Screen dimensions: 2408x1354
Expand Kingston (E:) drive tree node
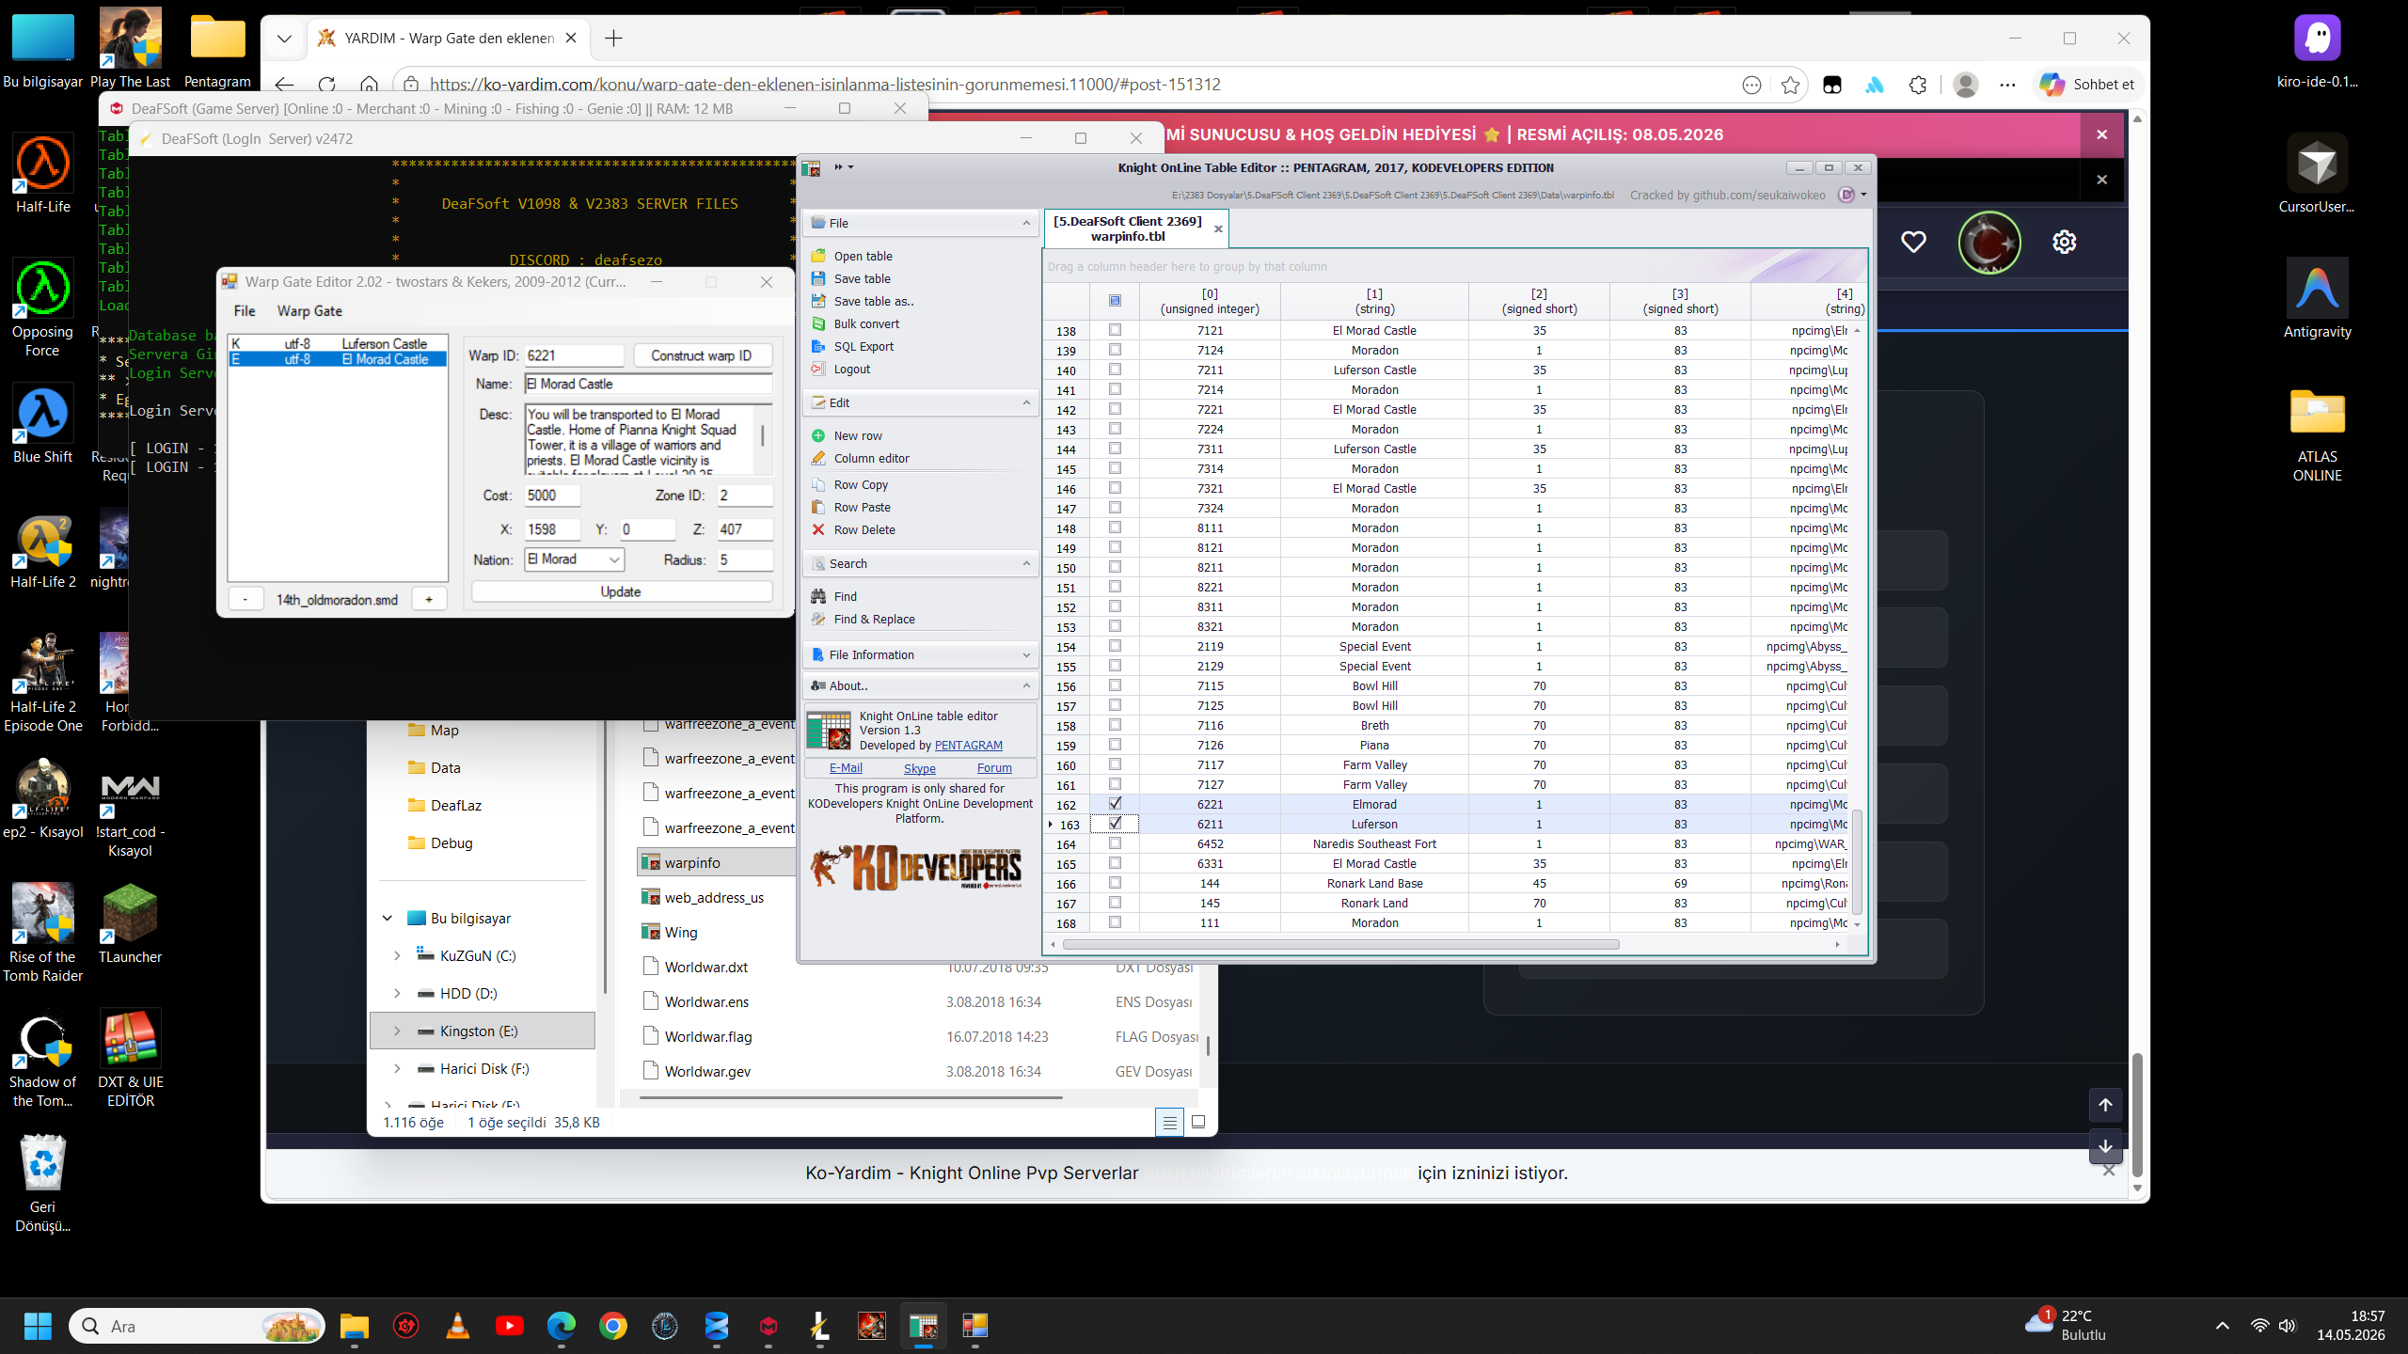pyautogui.click(x=397, y=1031)
